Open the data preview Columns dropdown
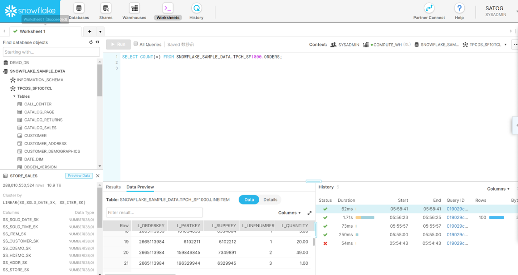 tap(290, 213)
